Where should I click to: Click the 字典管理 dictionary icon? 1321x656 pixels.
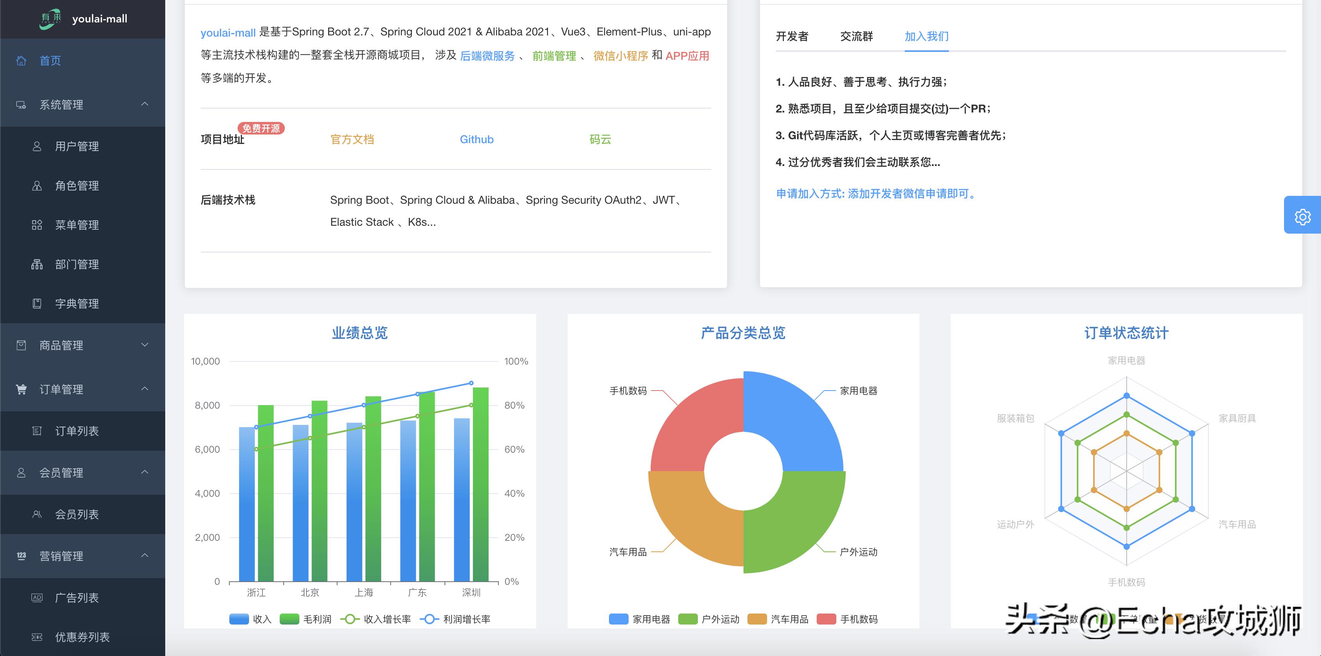pyautogui.click(x=37, y=303)
